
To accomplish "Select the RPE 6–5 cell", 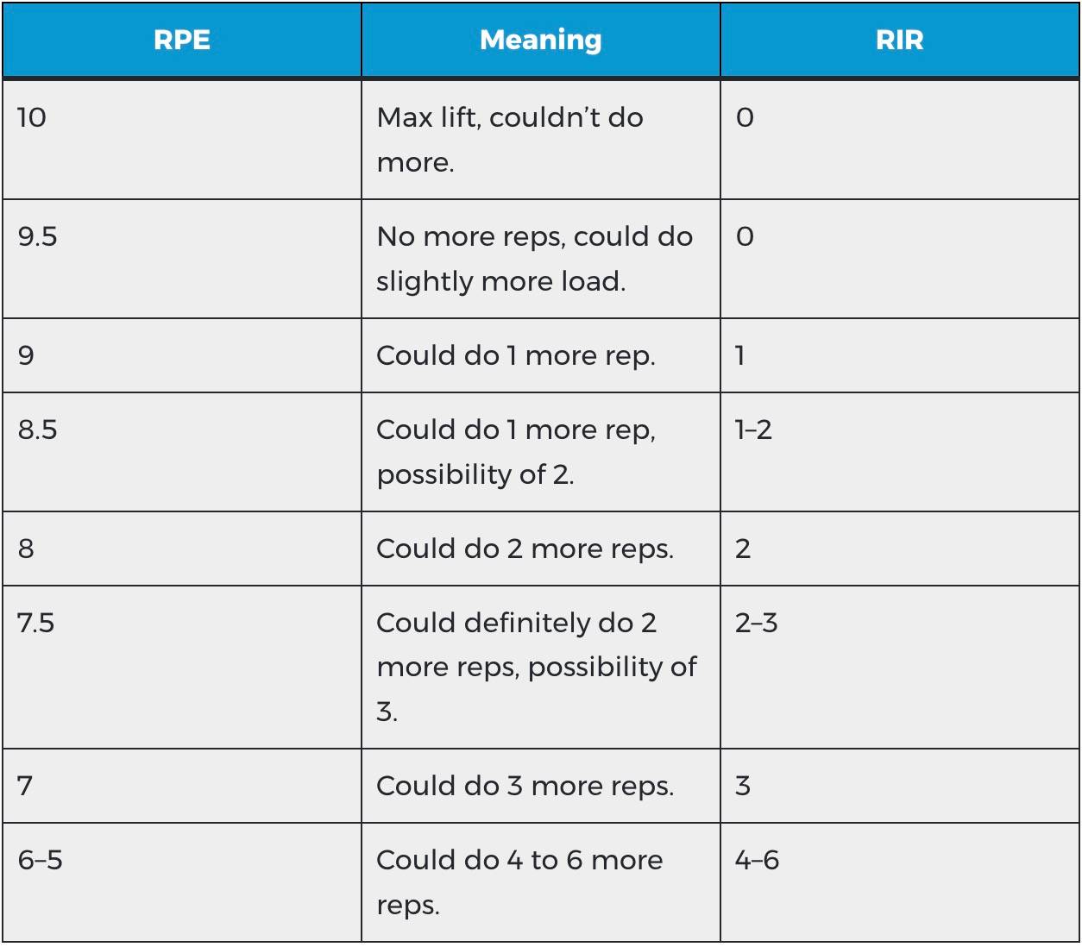I will click(40, 860).
